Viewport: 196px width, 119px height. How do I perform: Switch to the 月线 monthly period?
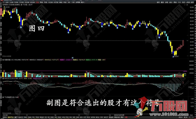pos(45,2)
